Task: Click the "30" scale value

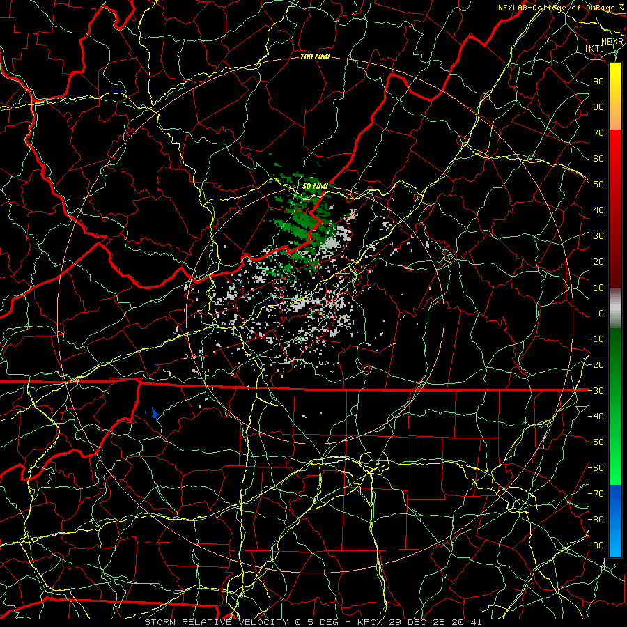Action: click(598, 236)
